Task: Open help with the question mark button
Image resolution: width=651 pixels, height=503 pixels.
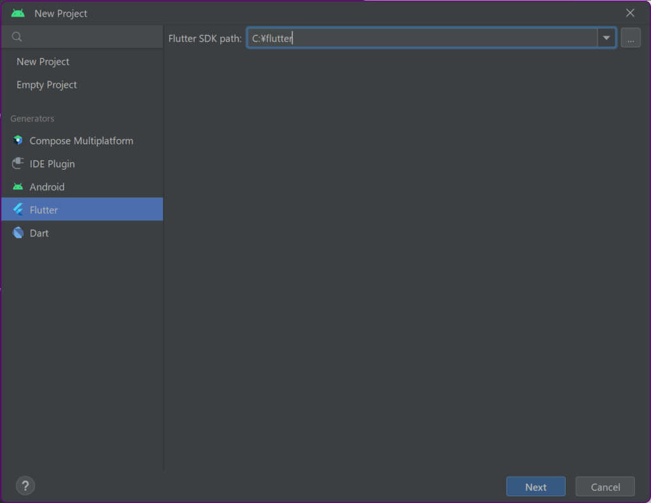Action: [x=25, y=486]
